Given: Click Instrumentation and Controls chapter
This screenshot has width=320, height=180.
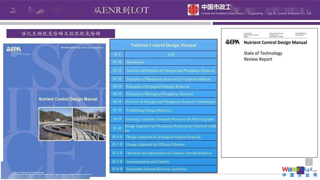Looking at the screenshot, I should pyautogui.click(x=148, y=162).
